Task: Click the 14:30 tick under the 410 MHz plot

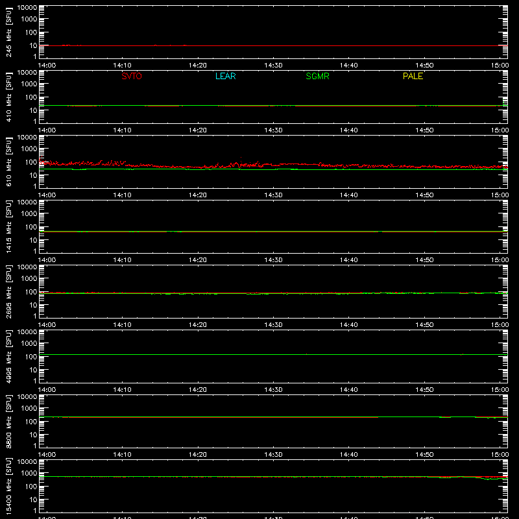Action: (x=273, y=130)
